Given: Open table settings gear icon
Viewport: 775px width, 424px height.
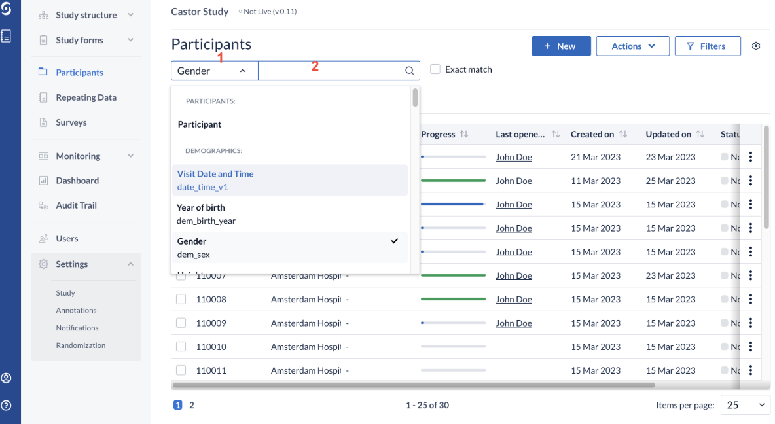Looking at the screenshot, I should (x=756, y=46).
